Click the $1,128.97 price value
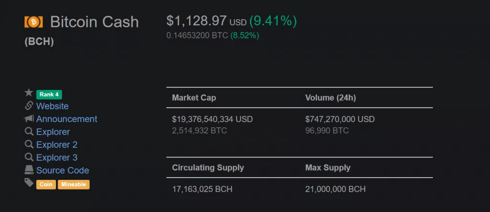This screenshot has width=490, height=212. [x=196, y=21]
